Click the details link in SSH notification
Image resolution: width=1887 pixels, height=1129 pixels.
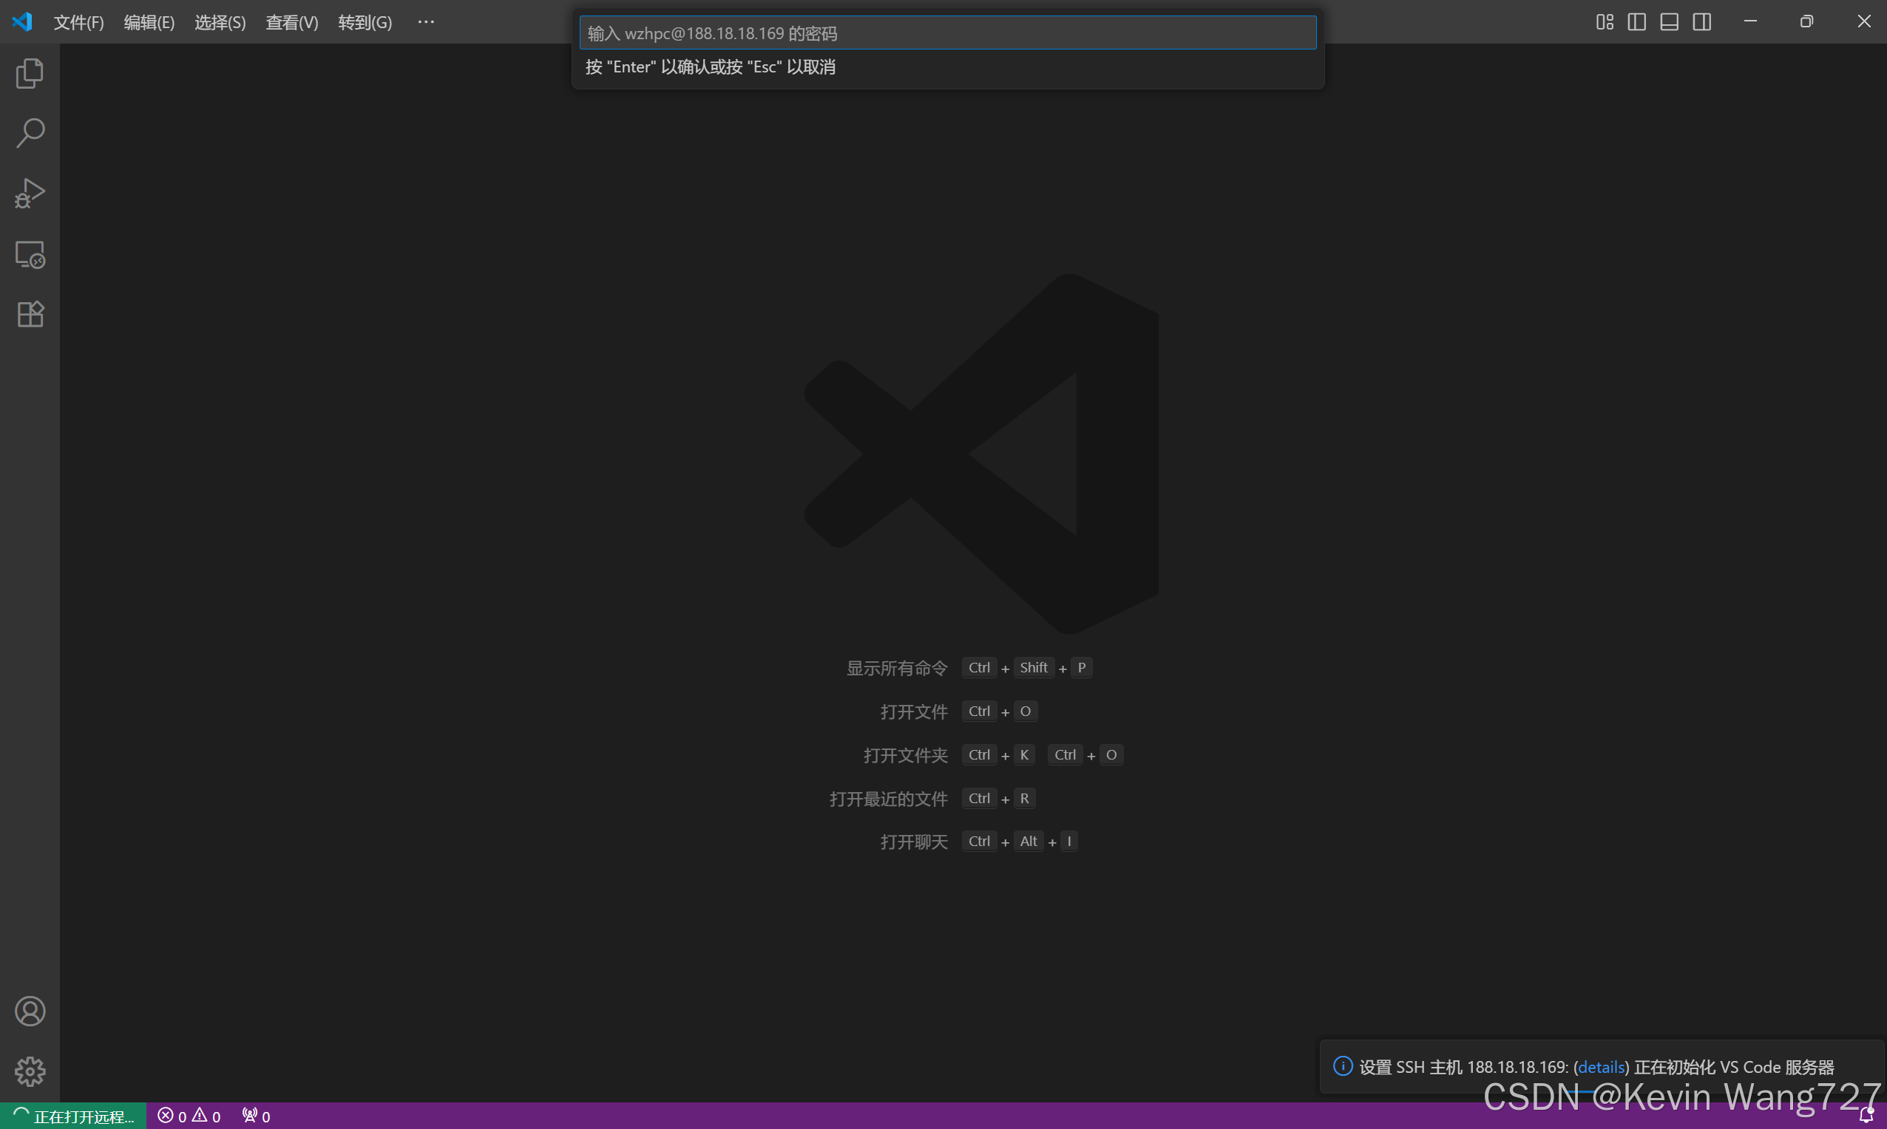click(1601, 1067)
